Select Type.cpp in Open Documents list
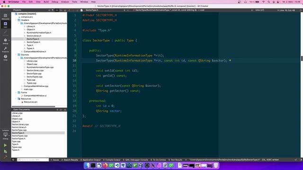The image size is (303, 170). tap(16, 142)
